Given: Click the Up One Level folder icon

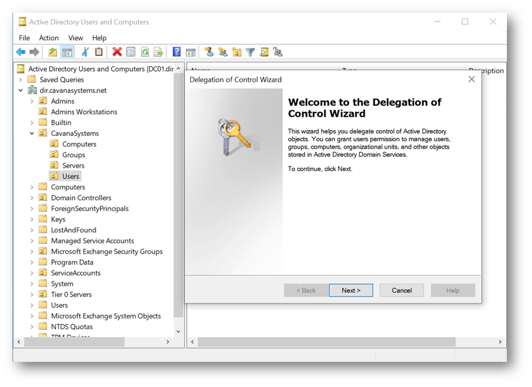Looking at the screenshot, I should coord(53,52).
